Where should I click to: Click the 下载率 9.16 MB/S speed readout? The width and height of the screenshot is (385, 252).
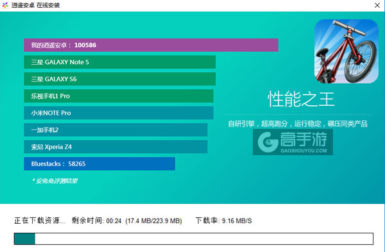coord(224,221)
